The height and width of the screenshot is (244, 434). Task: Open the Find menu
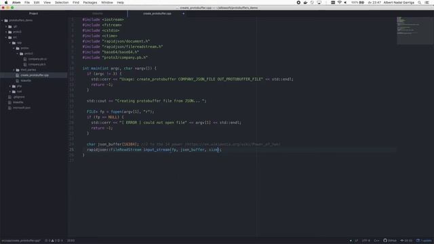pos(76,3)
